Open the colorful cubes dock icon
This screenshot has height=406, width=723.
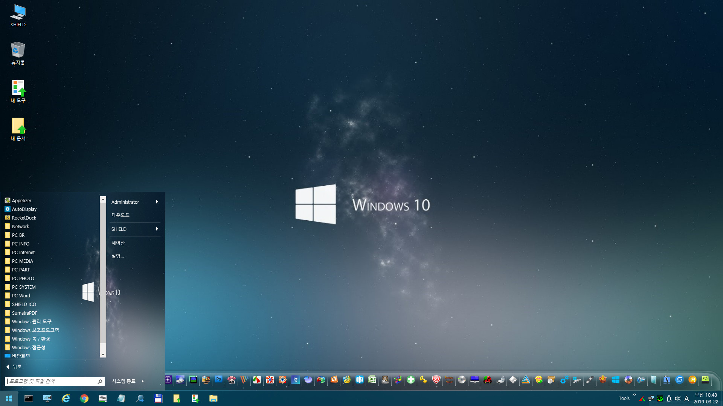(x=398, y=380)
